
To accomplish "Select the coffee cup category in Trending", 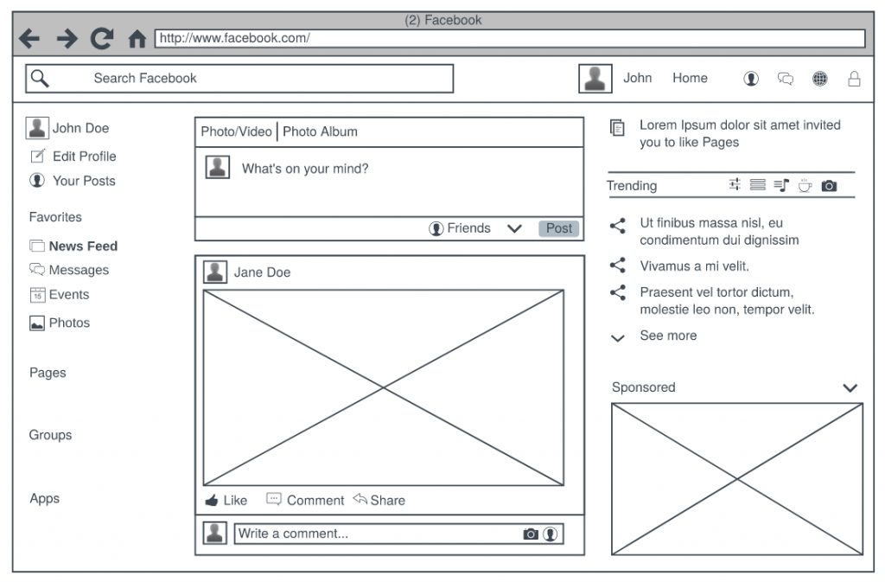I will pyautogui.click(x=805, y=184).
